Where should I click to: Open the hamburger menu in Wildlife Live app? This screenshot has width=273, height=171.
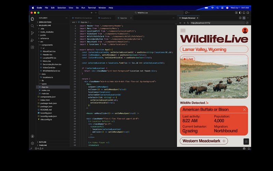tap(183, 31)
